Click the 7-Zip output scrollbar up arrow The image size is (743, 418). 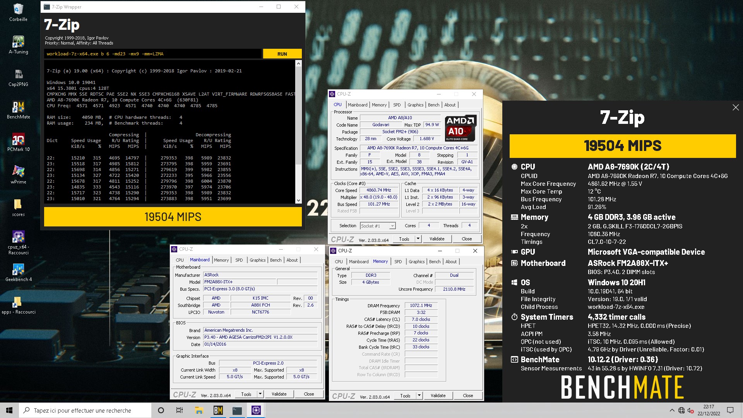298,63
